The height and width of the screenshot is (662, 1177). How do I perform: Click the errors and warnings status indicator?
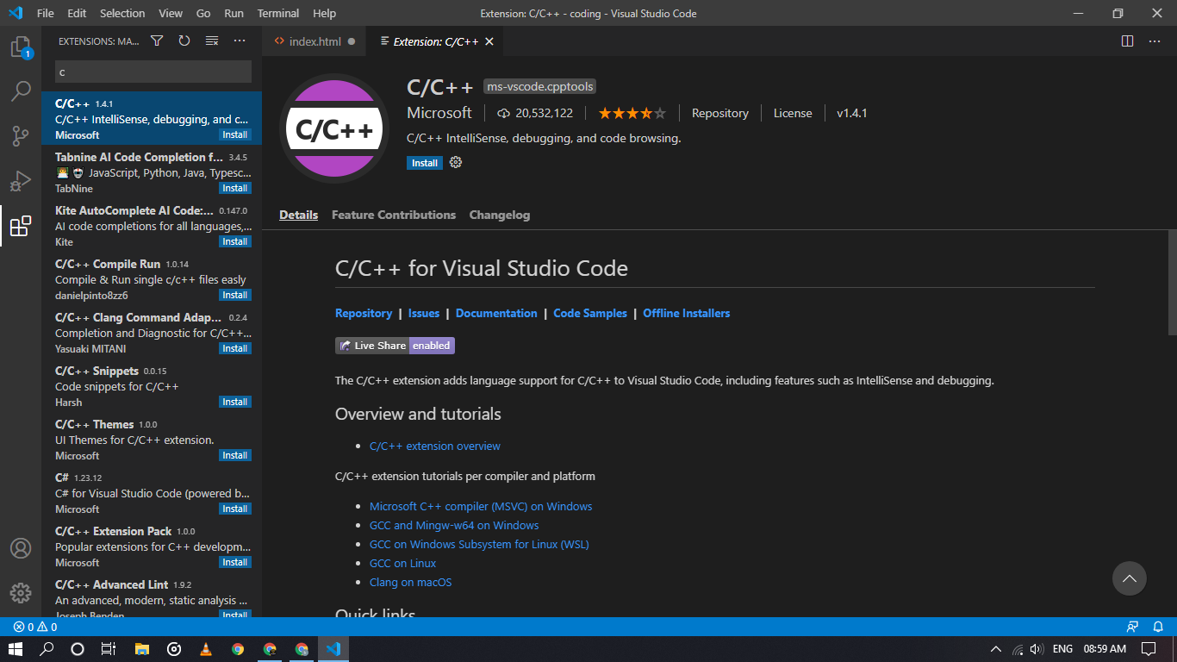point(35,627)
